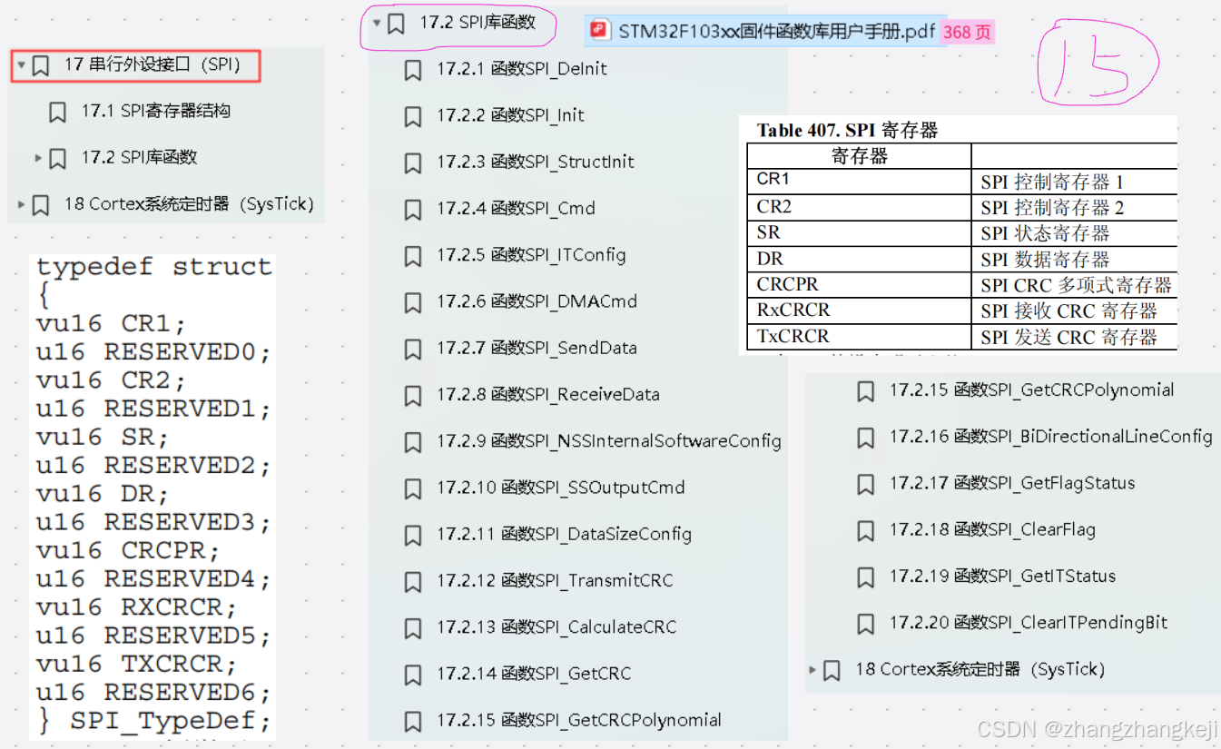Select the bookmark icon of 17.2.3 SPI_StructInit
The image size is (1221, 749).
(413, 163)
